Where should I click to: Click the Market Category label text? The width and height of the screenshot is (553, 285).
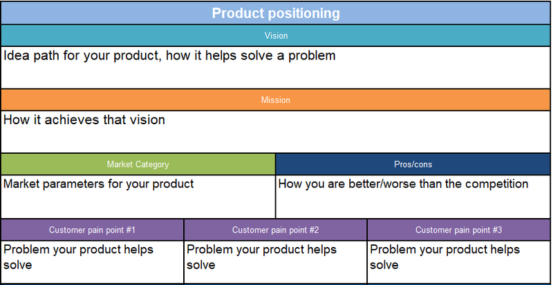138,164
